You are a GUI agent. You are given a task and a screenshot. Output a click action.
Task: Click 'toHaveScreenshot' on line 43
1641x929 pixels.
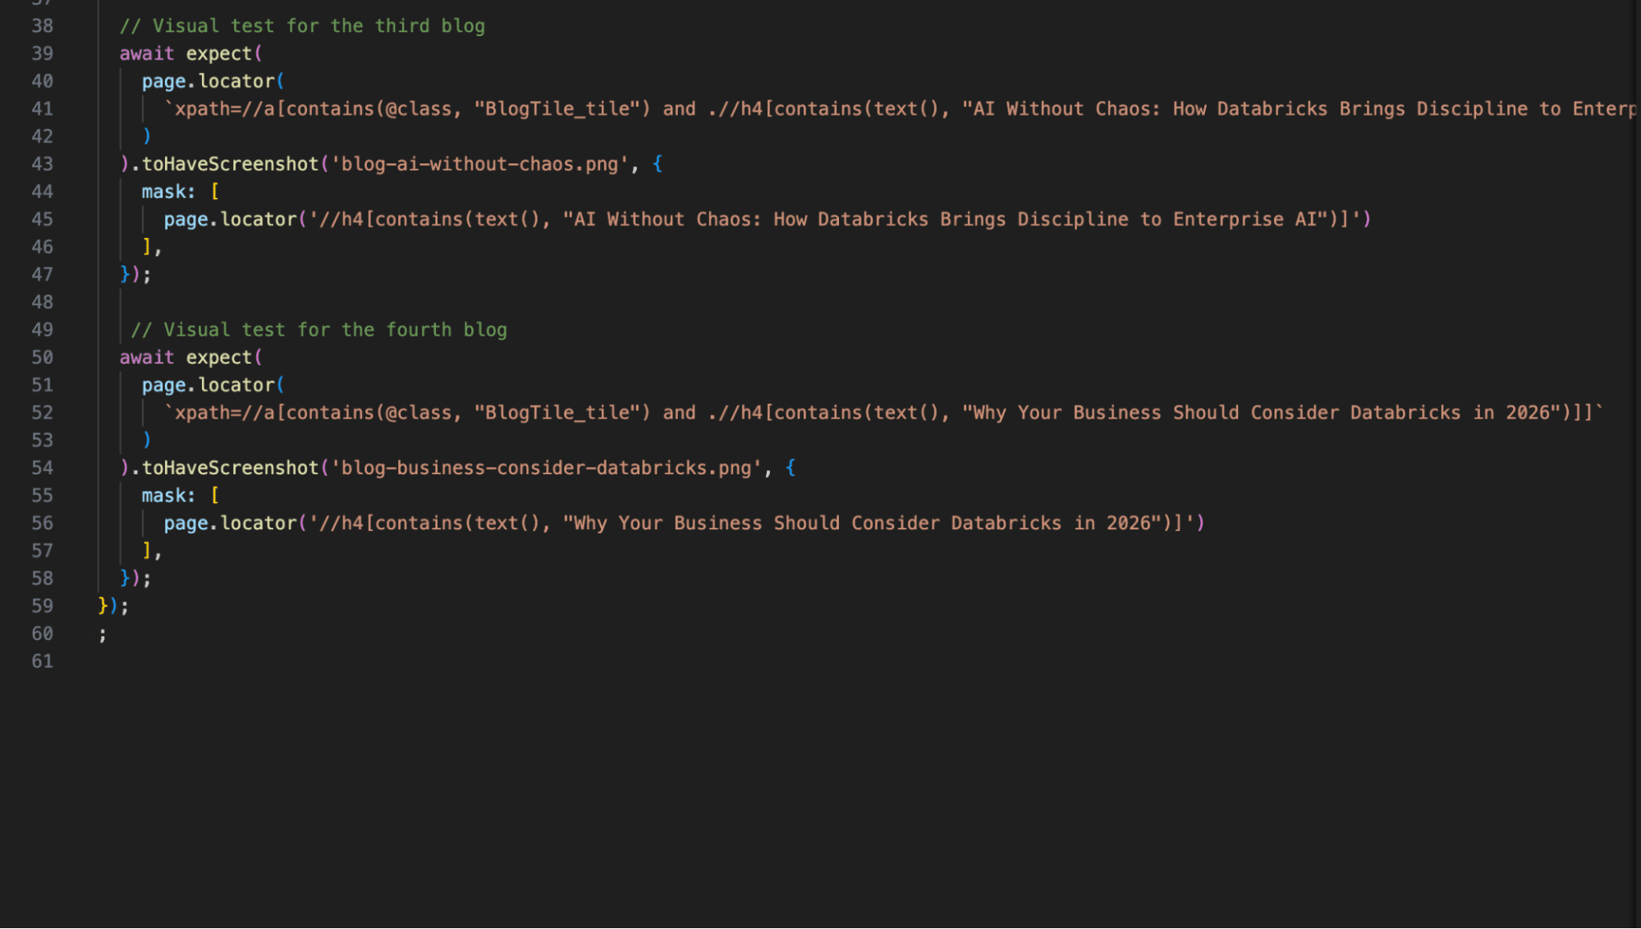pos(230,164)
